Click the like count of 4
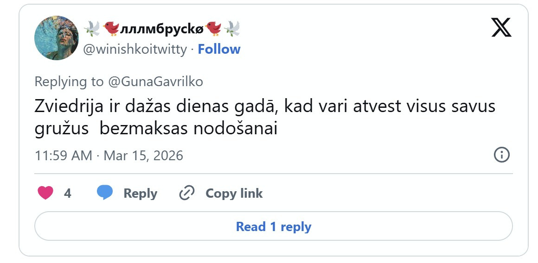The width and height of the screenshot is (538, 263). point(68,193)
